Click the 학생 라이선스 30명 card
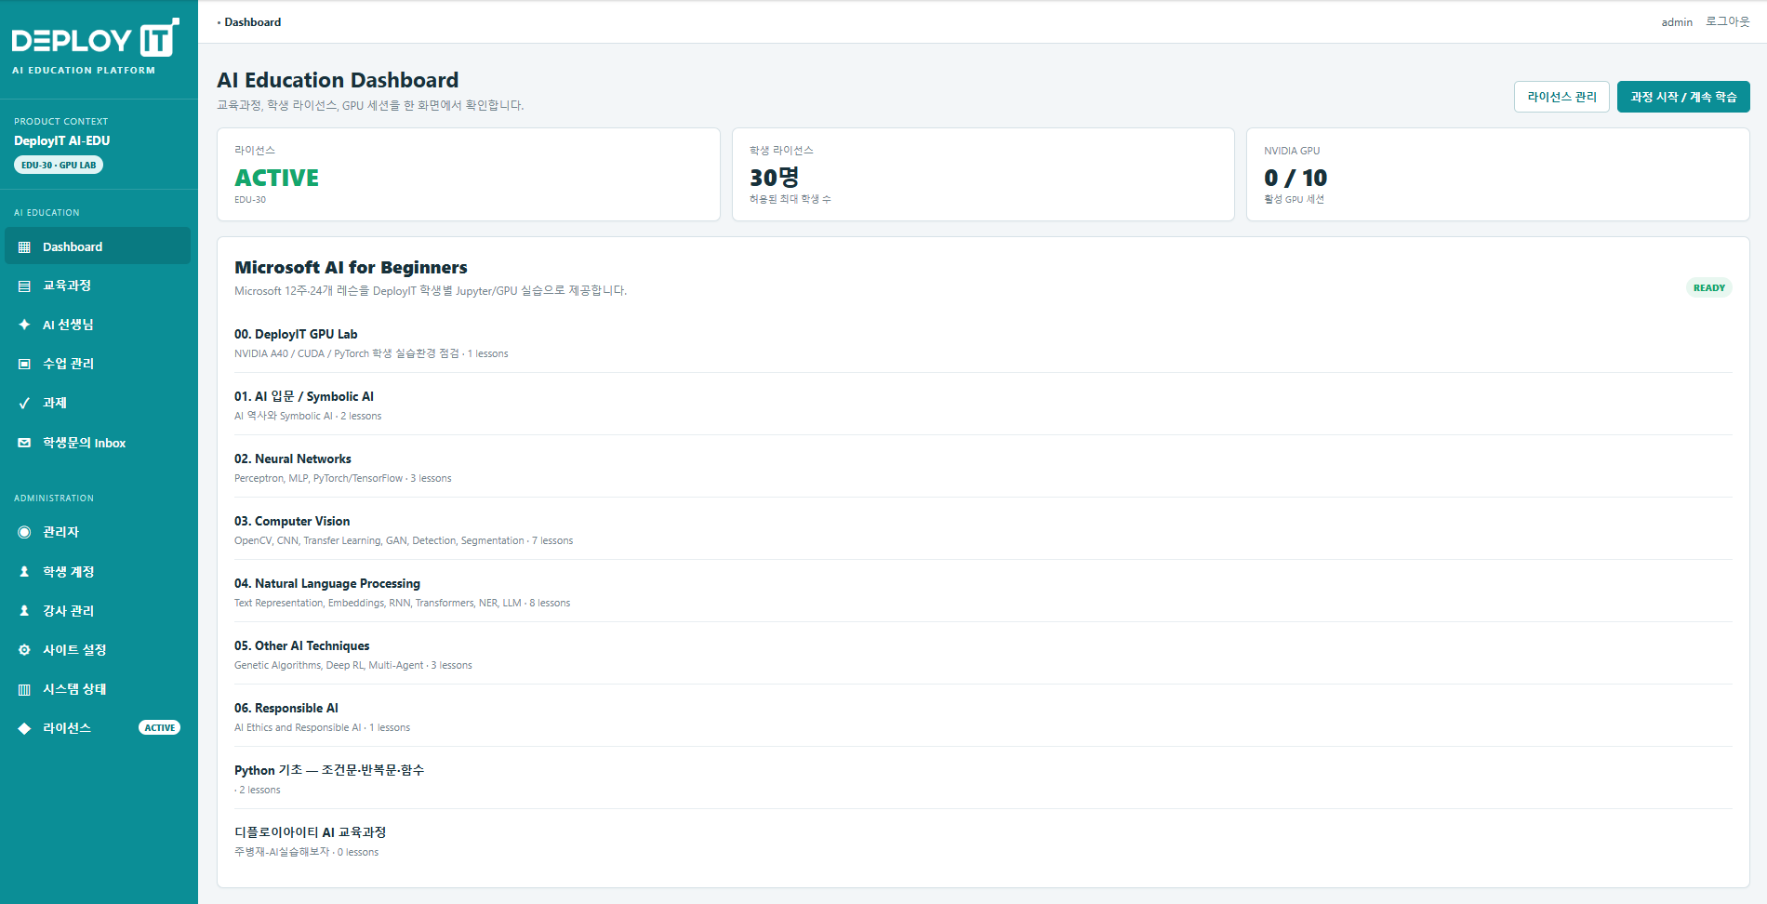 [x=983, y=175]
